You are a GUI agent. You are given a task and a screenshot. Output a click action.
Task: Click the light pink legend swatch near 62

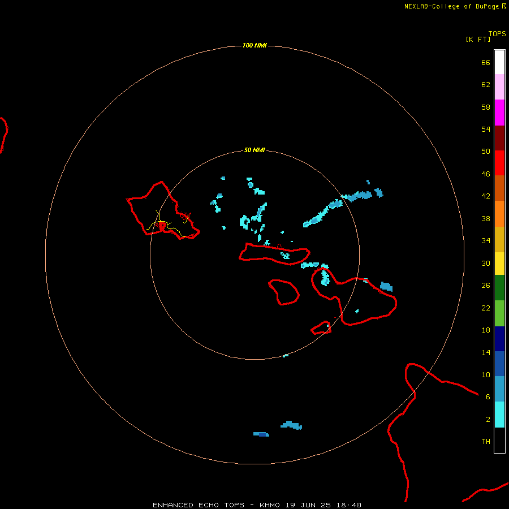[499, 87]
